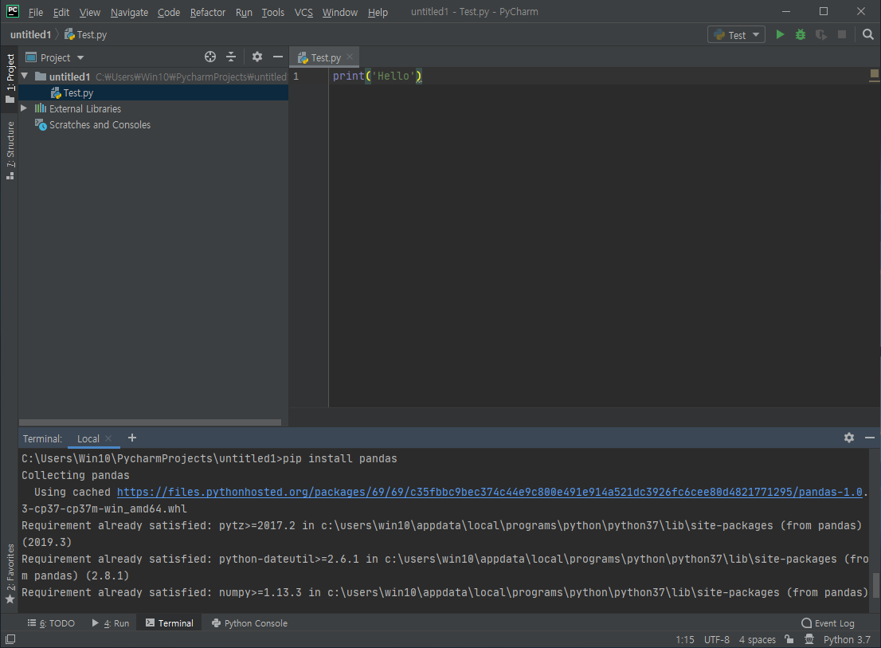Open the pythonhosted.org pandas download link
The width and height of the screenshot is (881, 648).
489,492
